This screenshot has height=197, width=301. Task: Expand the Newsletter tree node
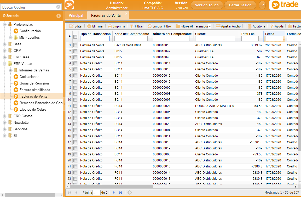point(5,122)
